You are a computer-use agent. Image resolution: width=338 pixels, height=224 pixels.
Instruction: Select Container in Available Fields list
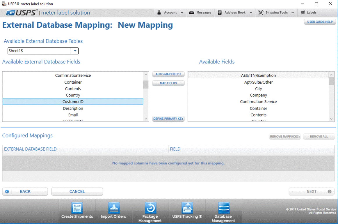click(258, 108)
